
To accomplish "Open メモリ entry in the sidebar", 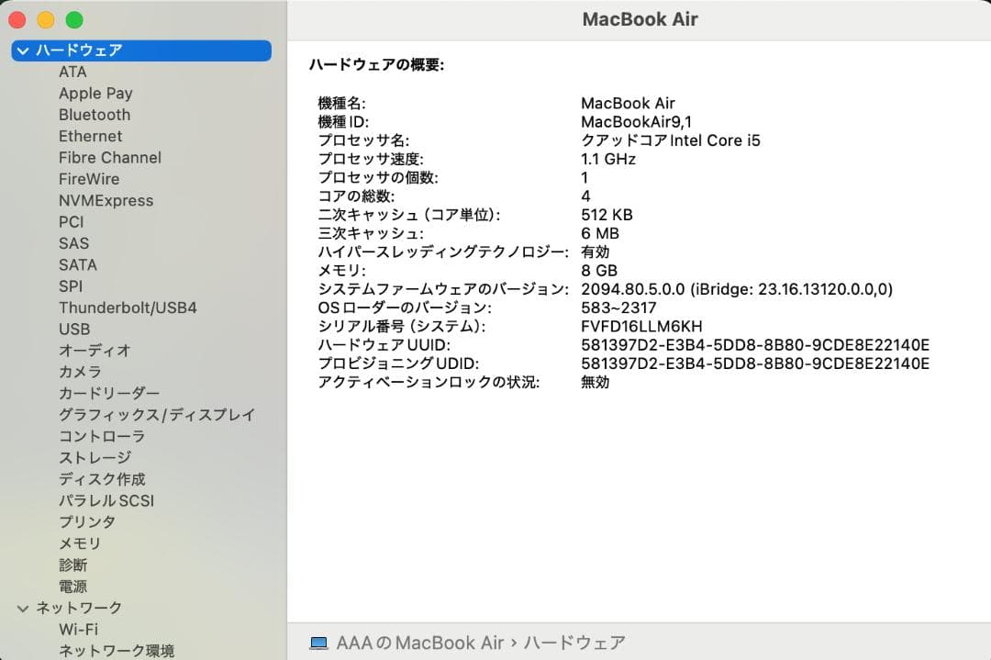I will [80, 543].
